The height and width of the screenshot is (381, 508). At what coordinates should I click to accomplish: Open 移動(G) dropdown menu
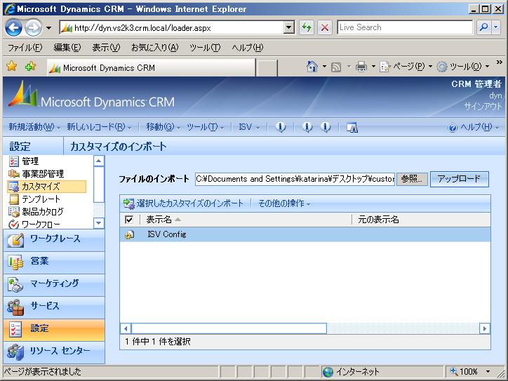(x=163, y=127)
